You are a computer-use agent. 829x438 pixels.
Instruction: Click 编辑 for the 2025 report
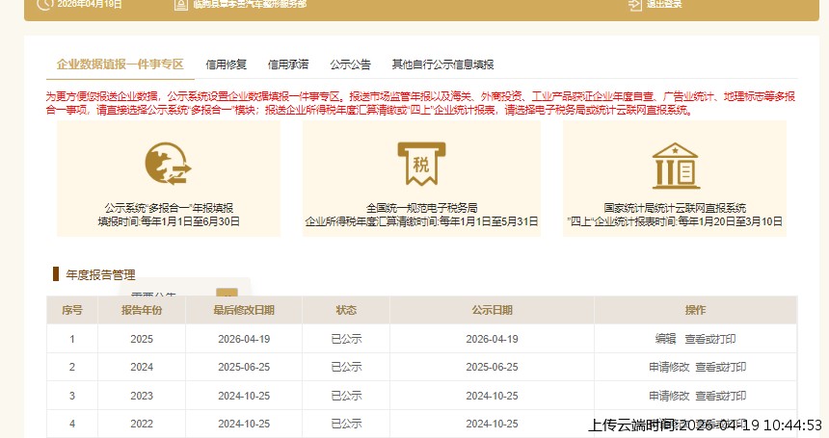(666, 339)
